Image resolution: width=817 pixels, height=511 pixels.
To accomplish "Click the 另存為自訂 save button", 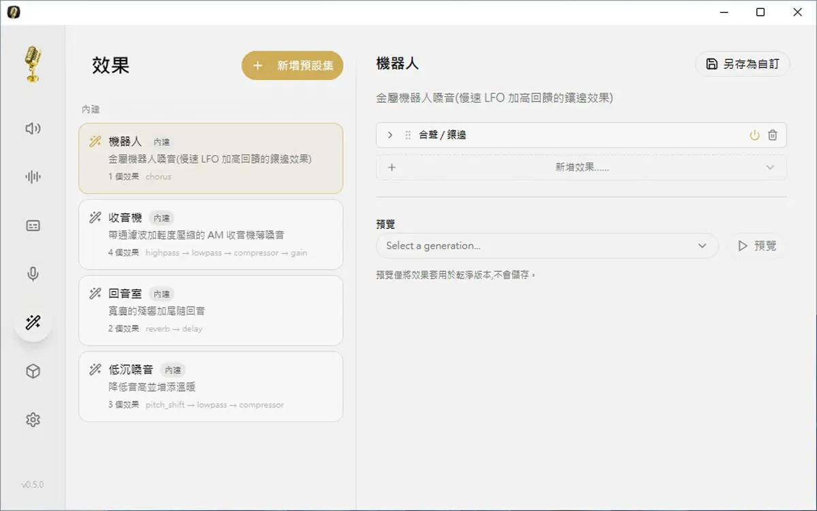I will (742, 64).
